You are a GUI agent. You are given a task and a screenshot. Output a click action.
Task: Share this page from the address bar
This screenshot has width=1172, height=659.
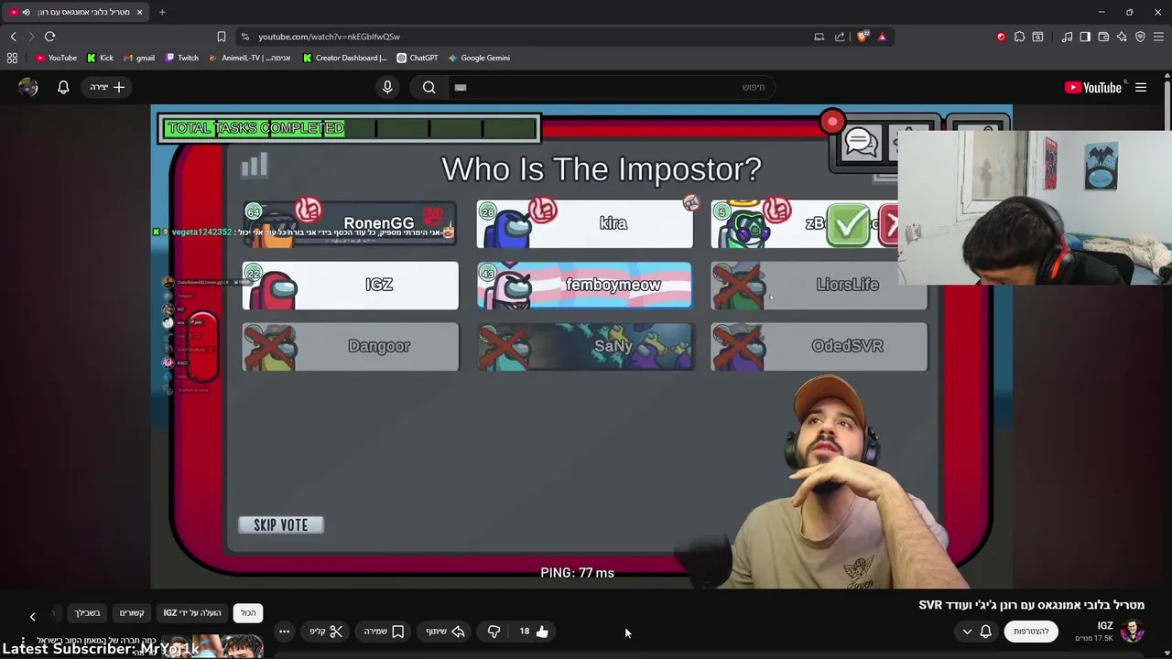840,37
